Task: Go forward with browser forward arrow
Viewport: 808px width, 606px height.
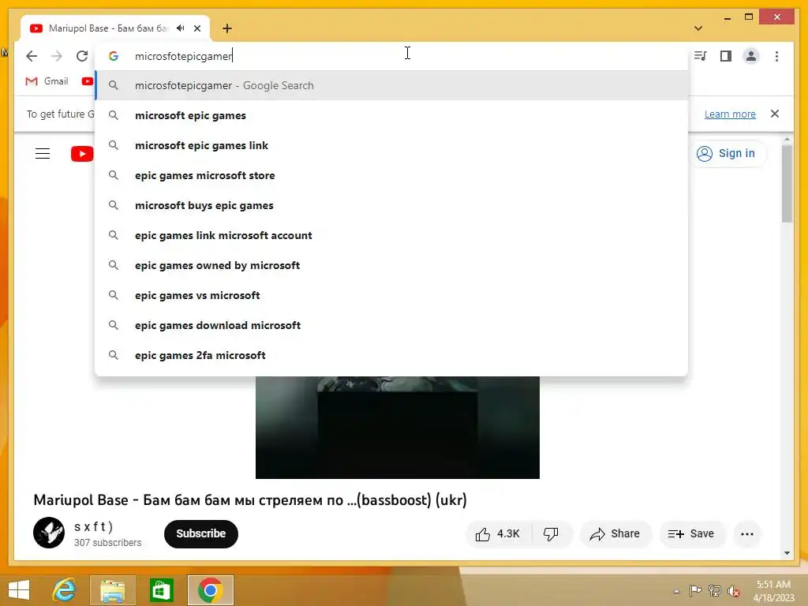Action: click(57, 56)
